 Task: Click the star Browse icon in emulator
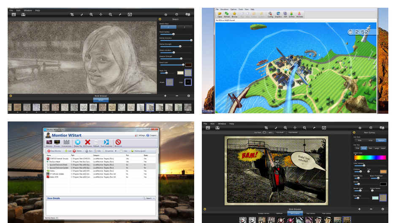click(x=234, y=14)
